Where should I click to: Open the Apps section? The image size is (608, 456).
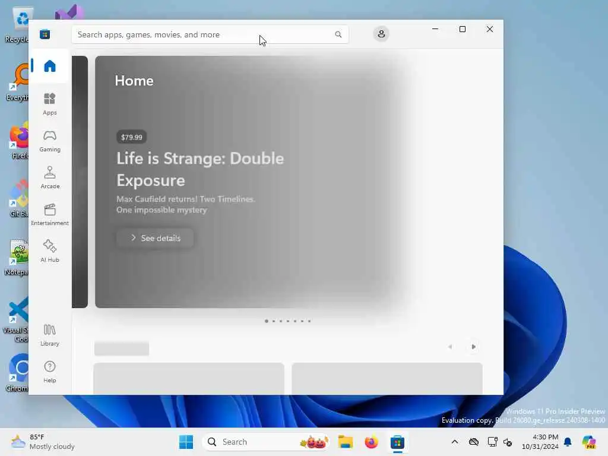coord(50,104)
